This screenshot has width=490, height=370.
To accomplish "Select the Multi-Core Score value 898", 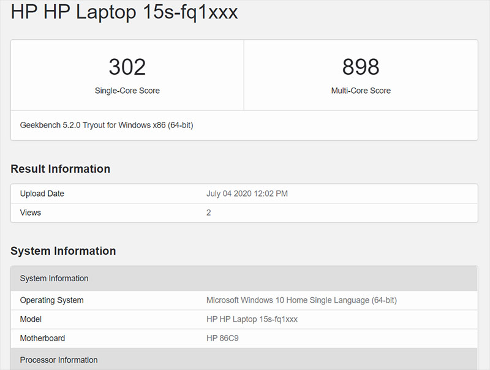I will 361,67.
